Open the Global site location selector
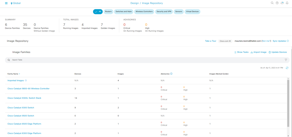Image resolution: width=292 pixels, height=137 pixels. pyautogui.click(x=16, y=3)
